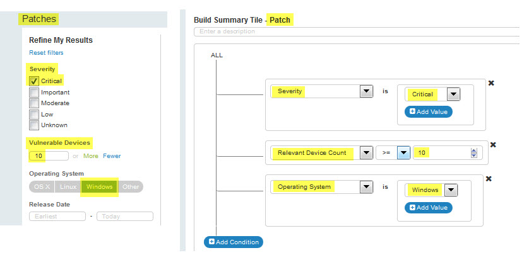
Task: Open the Severity field dropdown
Action: click(x=366, y=92)
